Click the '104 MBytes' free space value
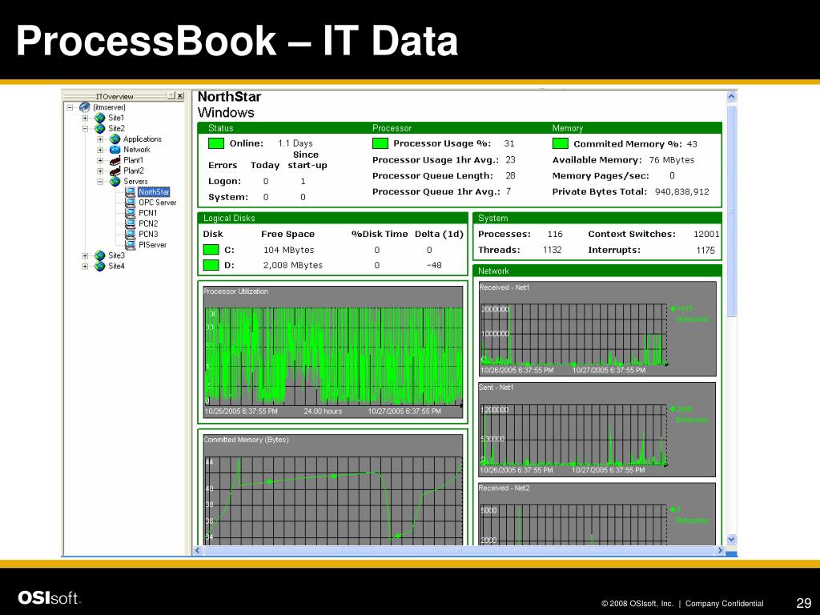 click(288, 250)
